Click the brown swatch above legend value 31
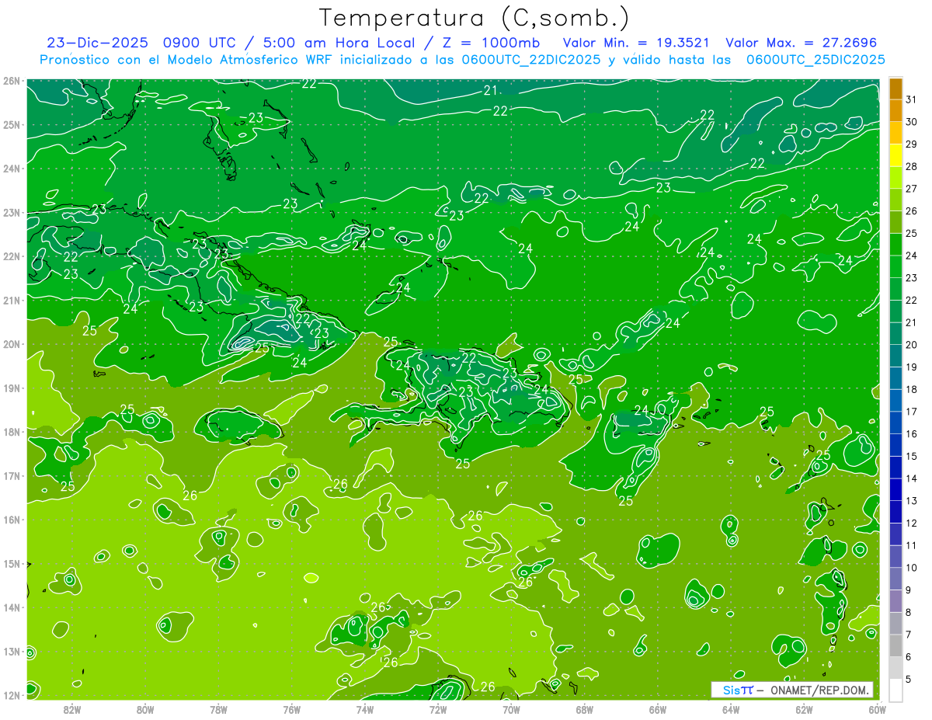Image resolution: width=932 pixels, height=720 pixels. click(895, 89)
